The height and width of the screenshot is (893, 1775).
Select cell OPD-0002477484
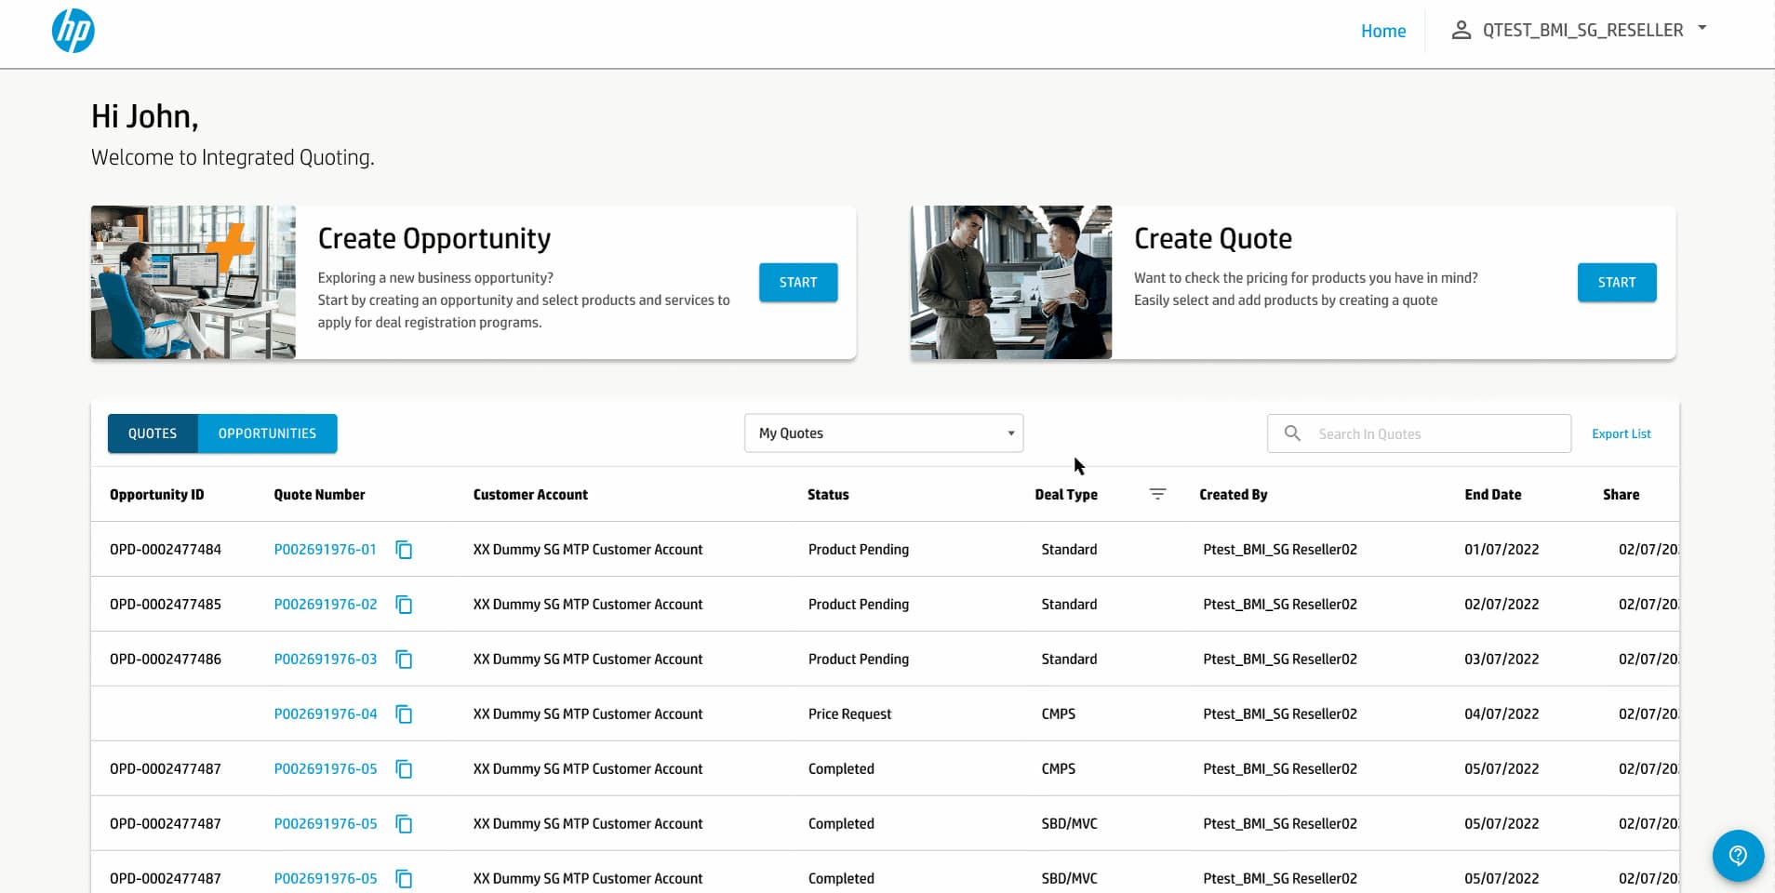[x=166, y=550]
